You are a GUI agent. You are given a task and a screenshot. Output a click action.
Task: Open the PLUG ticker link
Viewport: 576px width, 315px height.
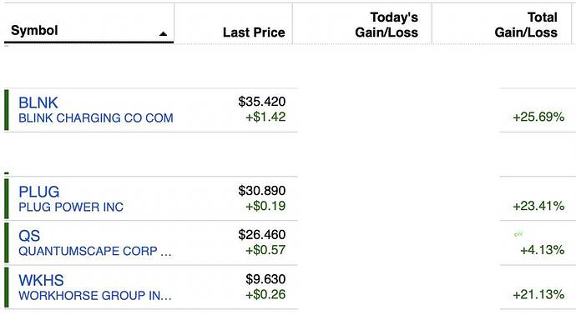click(39, 192)
